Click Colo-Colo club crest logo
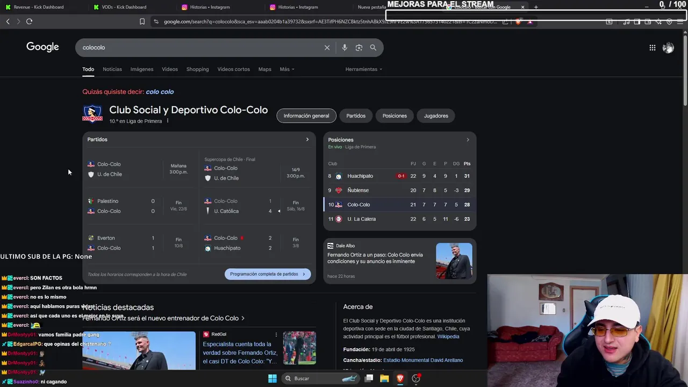The height and width of the screenshot is (387, 688). pos(92,114)
